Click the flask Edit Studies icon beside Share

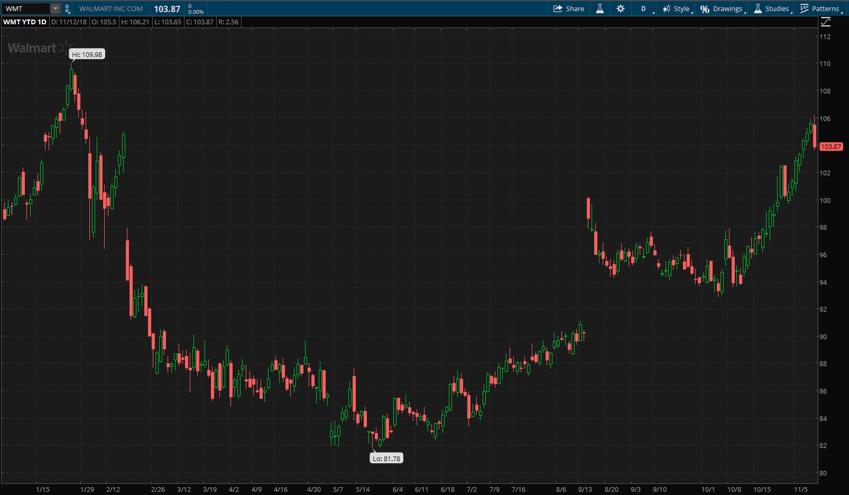tap(600, 8)
